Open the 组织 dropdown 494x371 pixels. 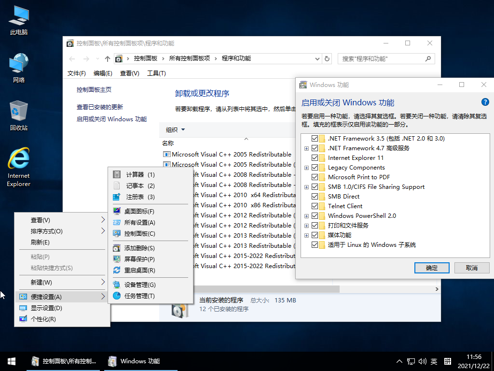tap(175, 129)
